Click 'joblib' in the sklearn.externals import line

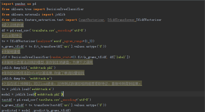[60, 15]
